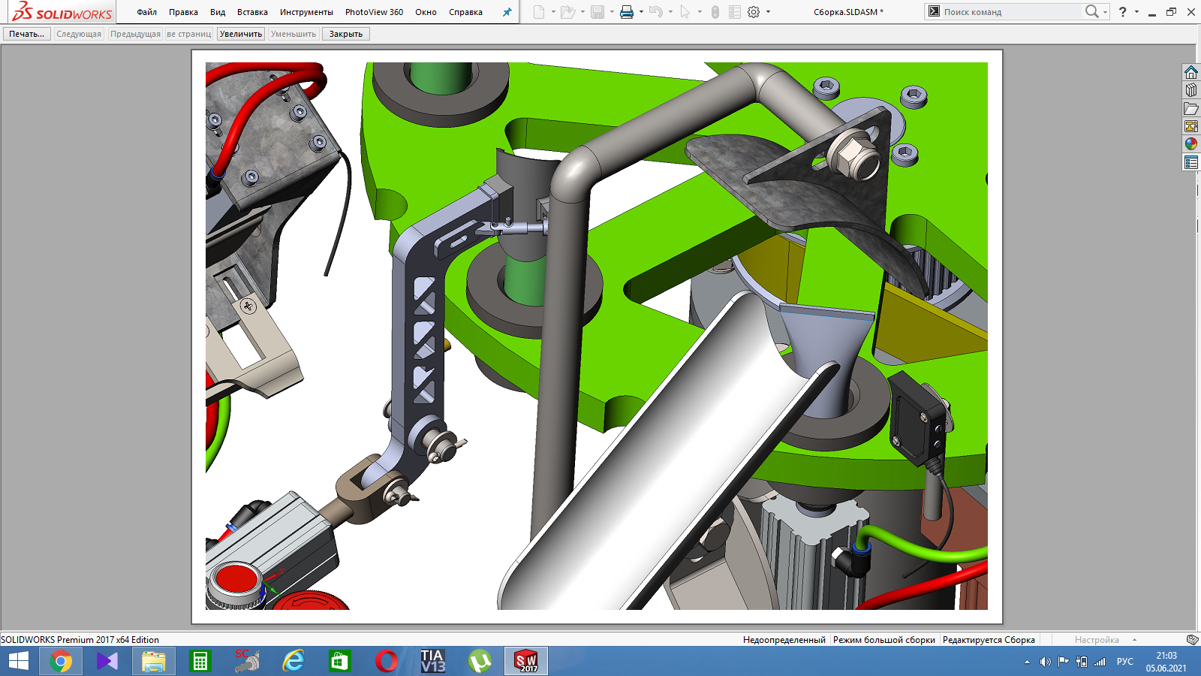Save the assembly with floppy icon
The height and width of the screenshot is (676, 1201).
(597, 12)
